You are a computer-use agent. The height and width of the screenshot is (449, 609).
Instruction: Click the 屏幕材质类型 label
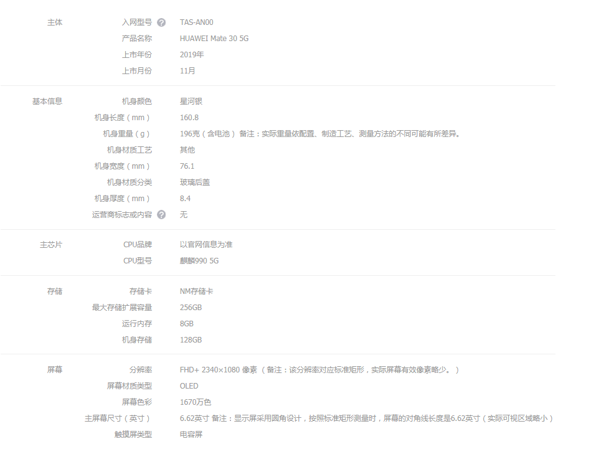130,386
